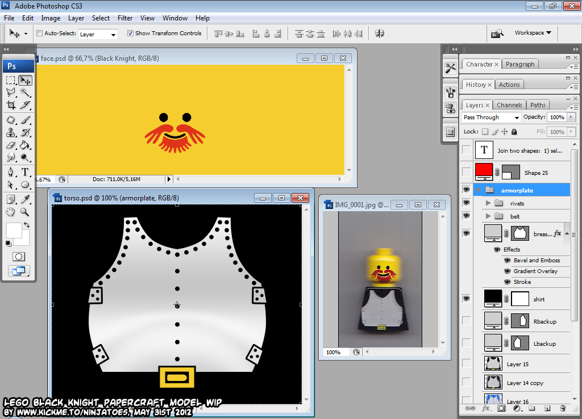582x419 pixels.
Task: Select the Magic Wand tool
Action: 25,93
